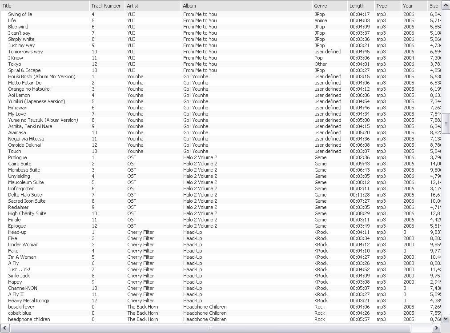Image resolution: width=450 pixels, height=333 pixels.
Task: Sort by the Album column header
Action: [x=246, y=6]
